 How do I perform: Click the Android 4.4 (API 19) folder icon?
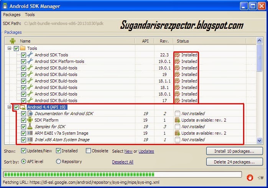point(23,107)
